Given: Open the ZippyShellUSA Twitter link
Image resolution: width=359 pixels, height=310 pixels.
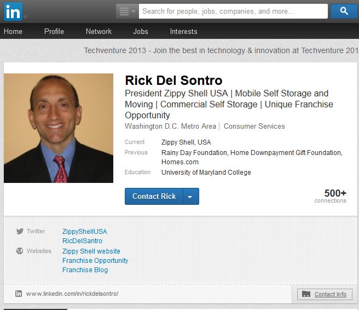Looking at the screenshot, I should (85, 232).
